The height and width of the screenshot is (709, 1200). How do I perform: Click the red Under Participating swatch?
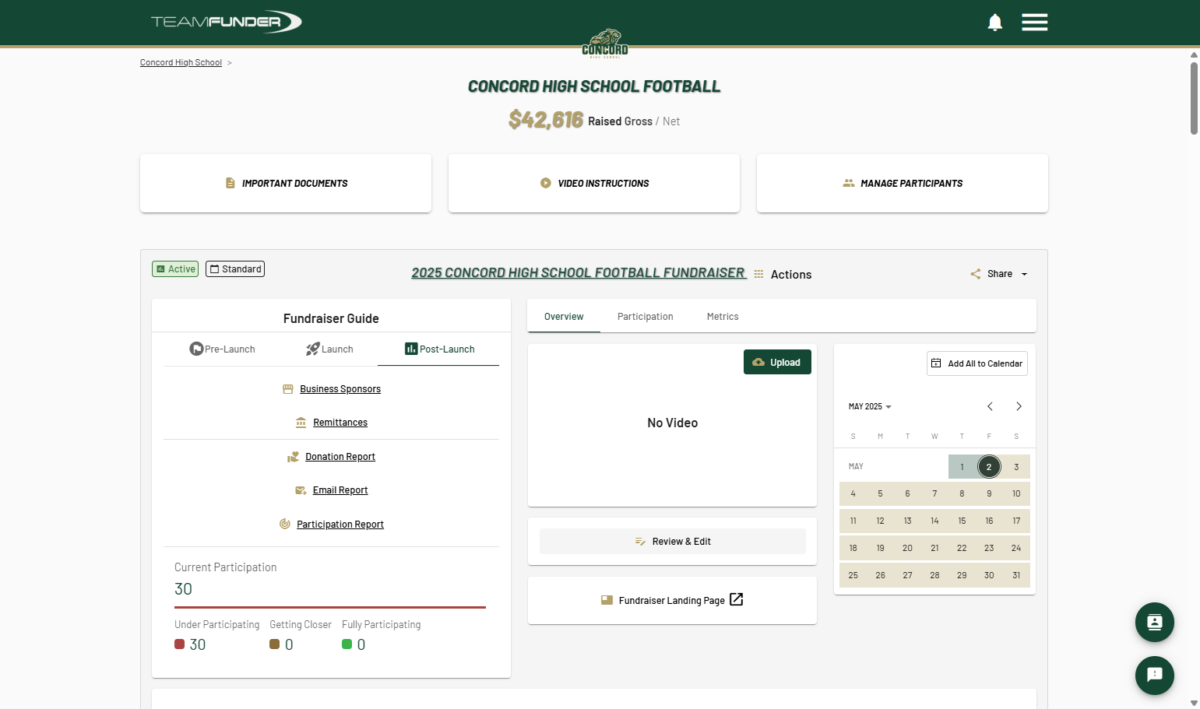(x=179, y=644)
